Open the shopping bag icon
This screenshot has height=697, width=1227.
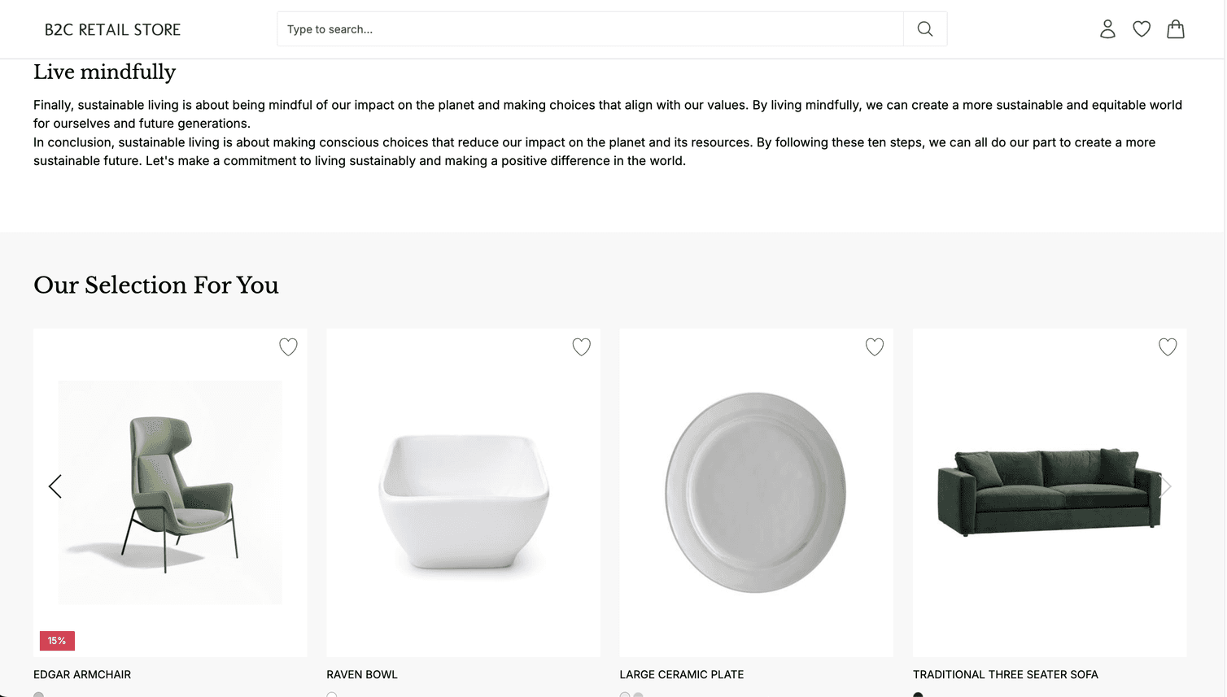click(x=1175, y=28)
